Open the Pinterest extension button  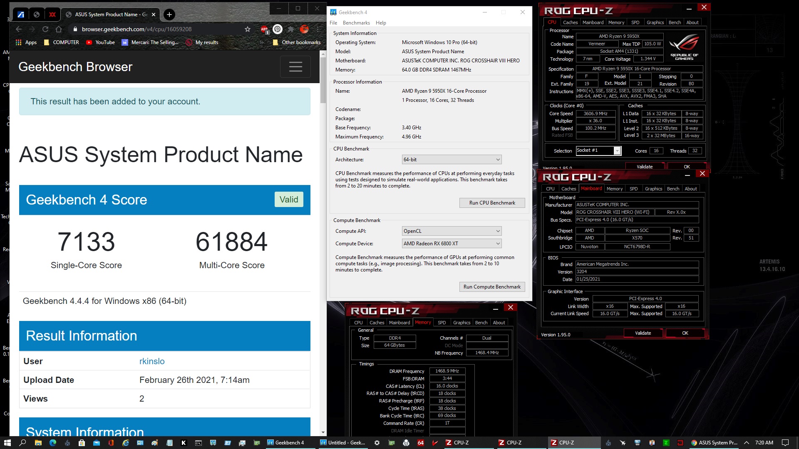pos(278,29)
